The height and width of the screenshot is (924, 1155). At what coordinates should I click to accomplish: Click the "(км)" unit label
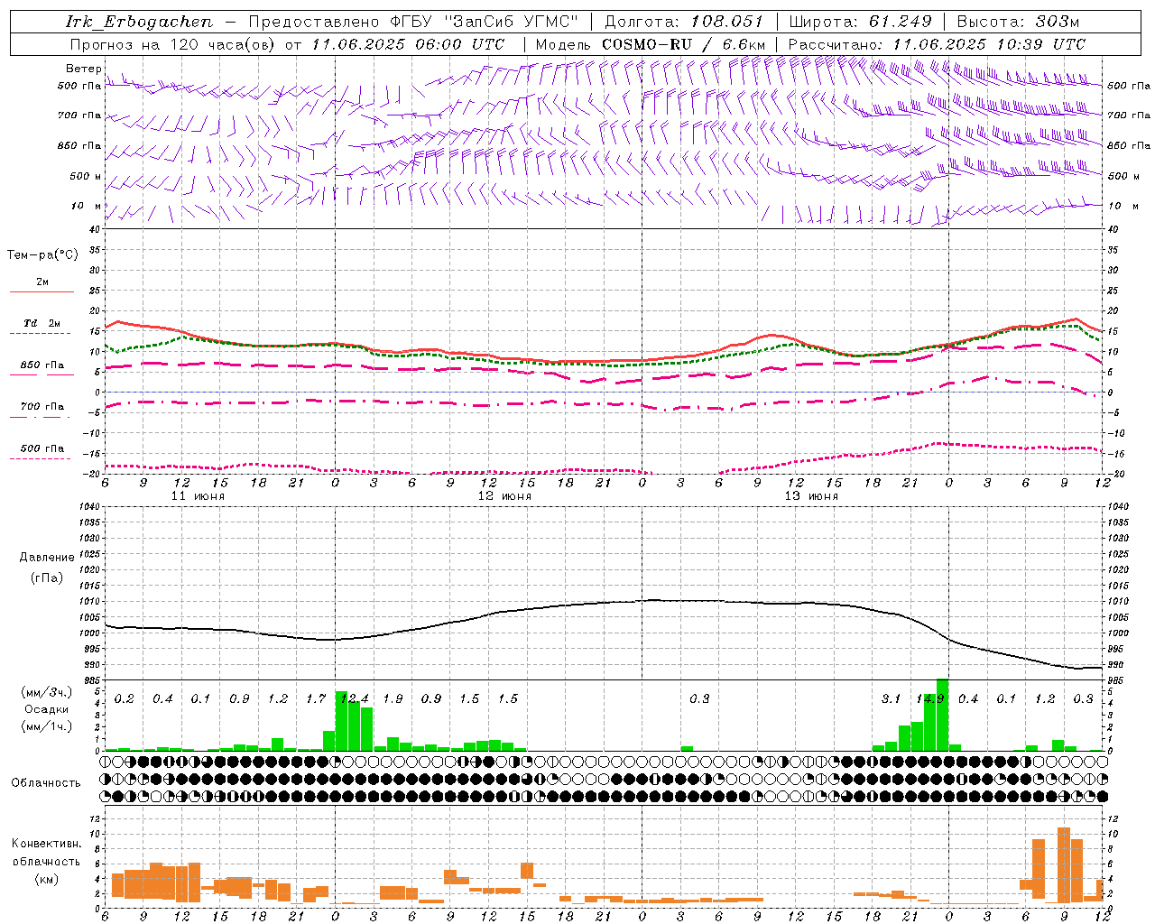[x=47, y=879]
